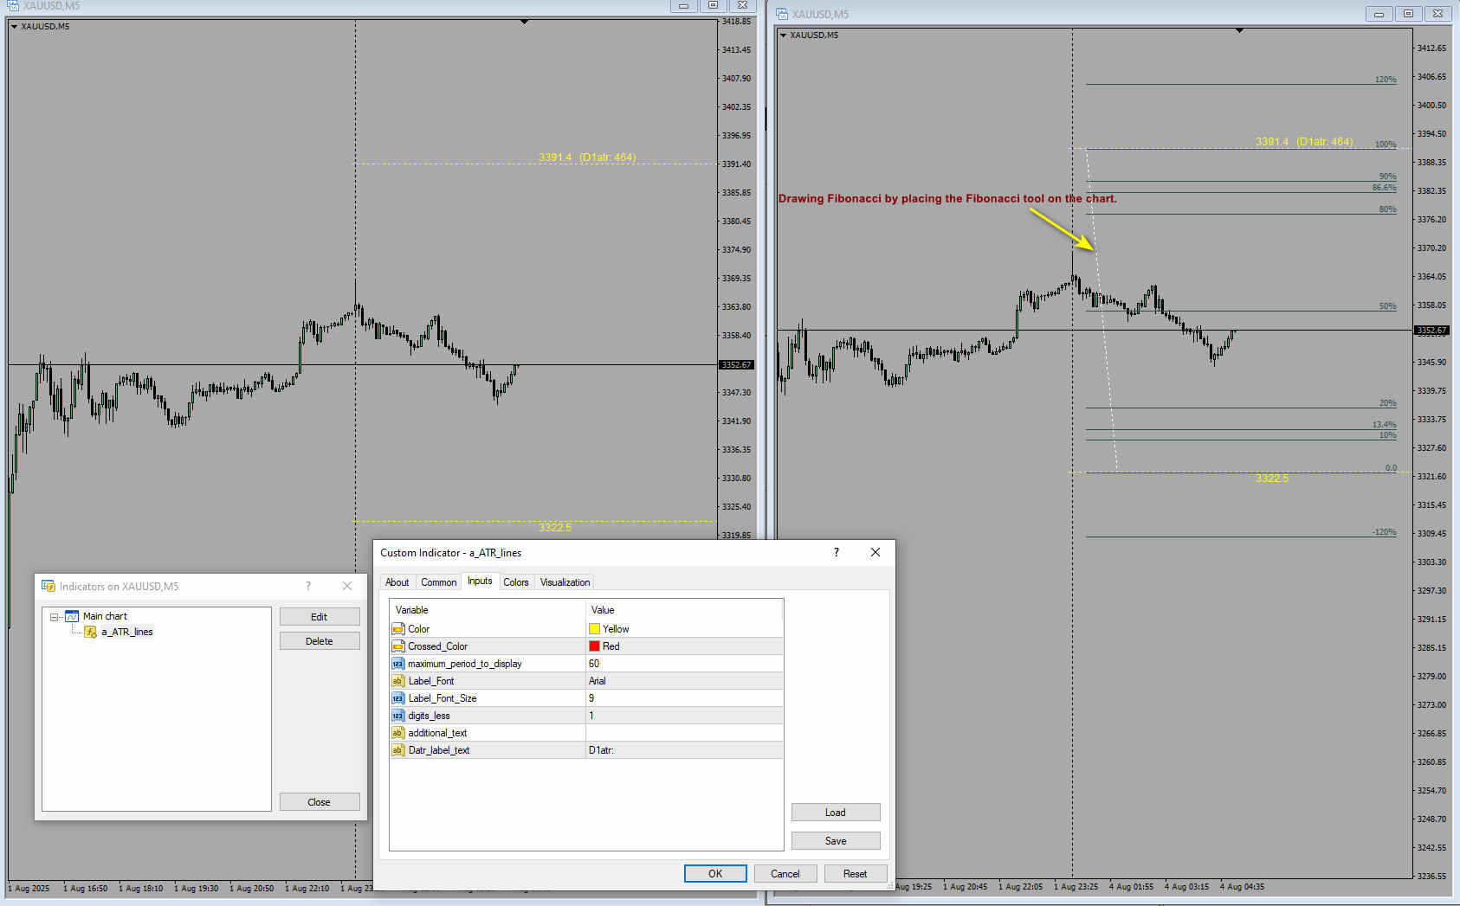Click the chart shift marker on the left chart
This screenshot has width=1460, height=906.
coord(524,22)
